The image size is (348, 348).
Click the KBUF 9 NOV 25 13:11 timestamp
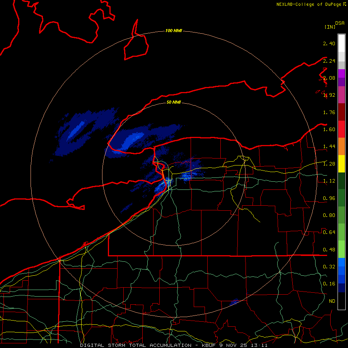click(x=235, y=345)
